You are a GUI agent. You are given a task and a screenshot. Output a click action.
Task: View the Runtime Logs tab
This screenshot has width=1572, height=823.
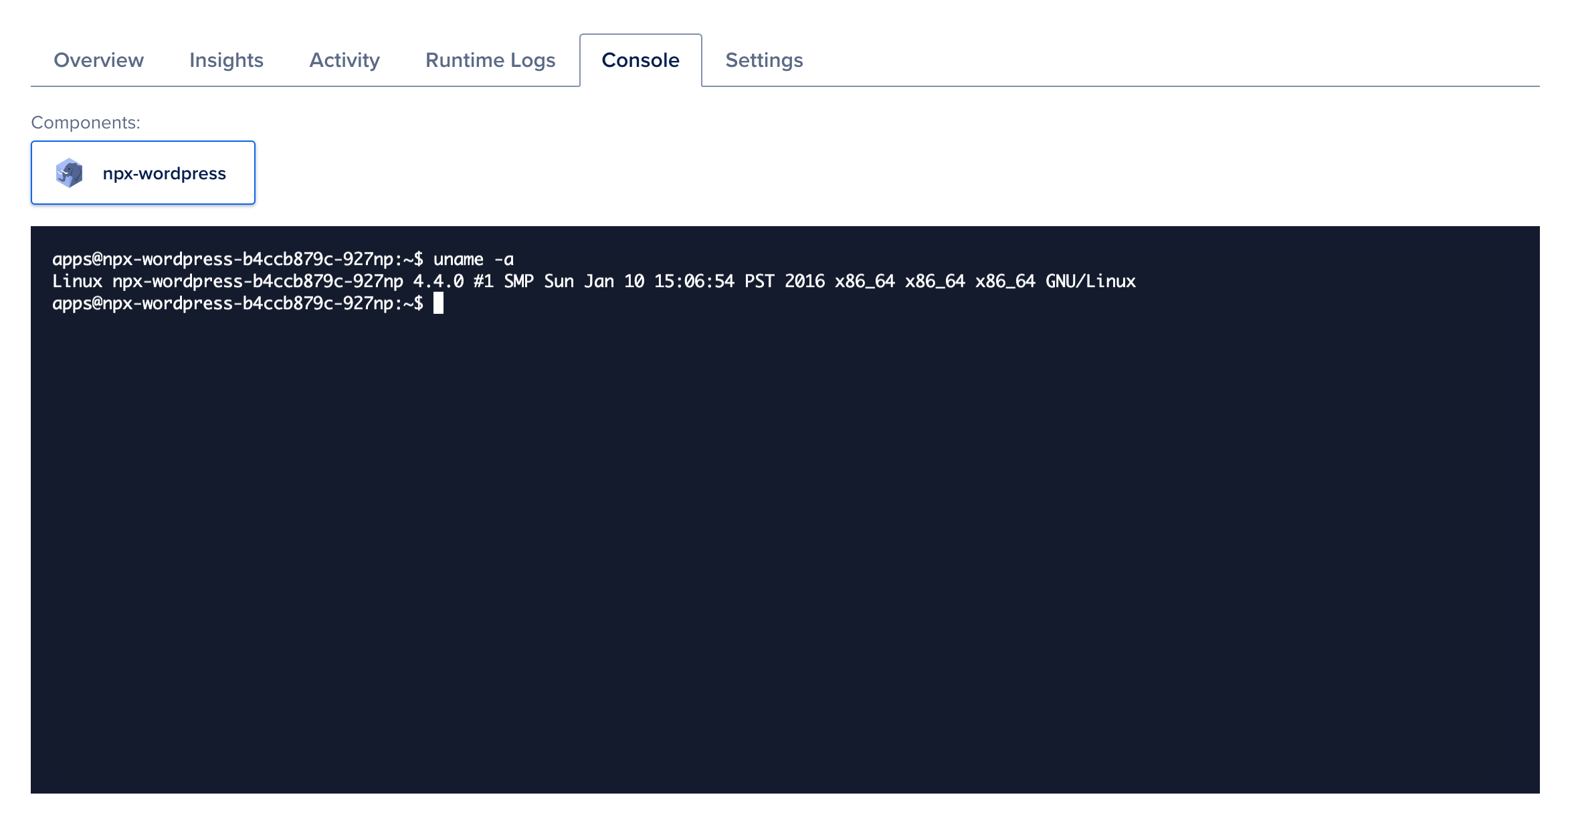point(490,60)
